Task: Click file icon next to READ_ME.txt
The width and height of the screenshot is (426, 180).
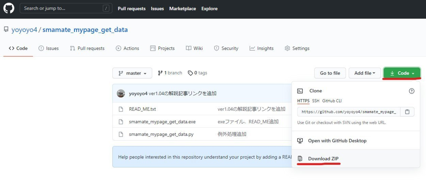Action: pyautogui.click(x=121, y=109)
